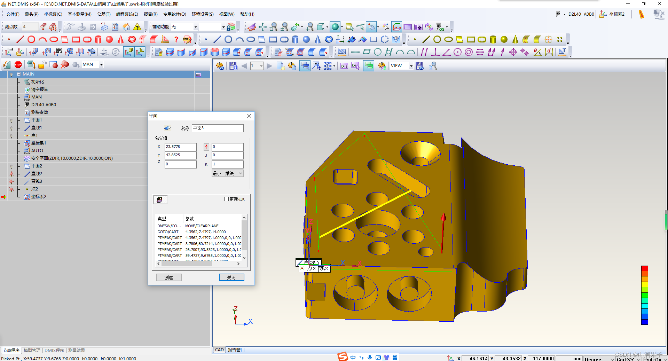Click the dark blue swatch on color scale

pyautogui.click(x=645, y=322)
